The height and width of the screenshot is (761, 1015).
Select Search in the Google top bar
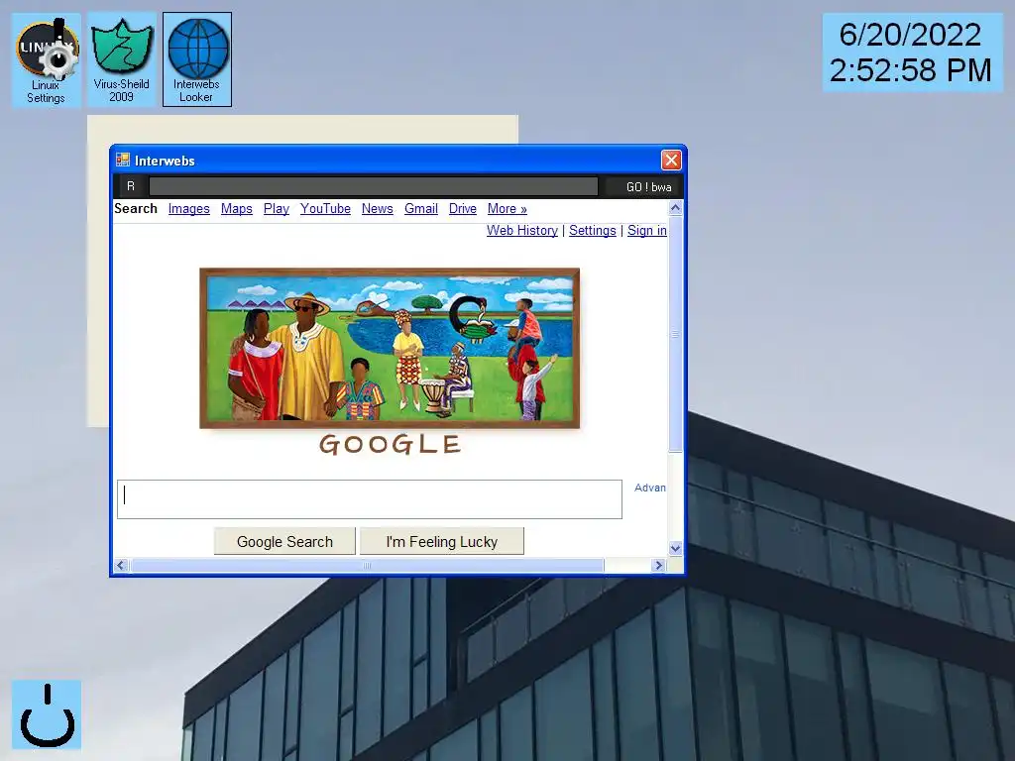(x=136, y=208)
